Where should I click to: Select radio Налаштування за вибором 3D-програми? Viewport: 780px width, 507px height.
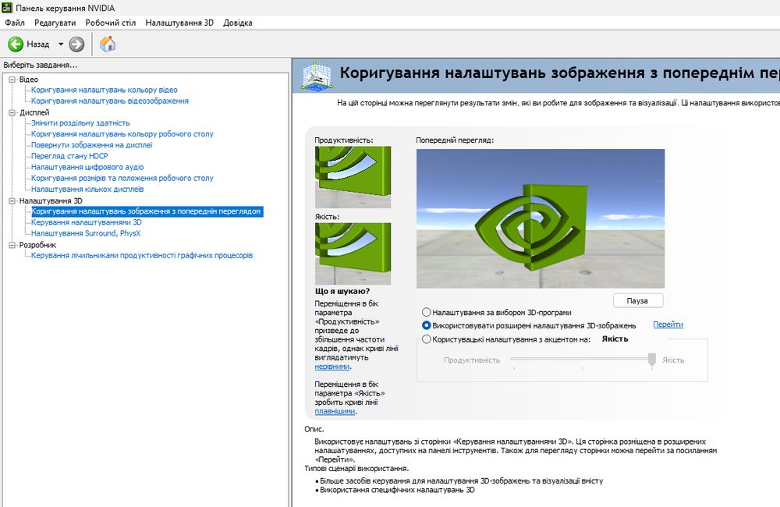pos(427,313)
